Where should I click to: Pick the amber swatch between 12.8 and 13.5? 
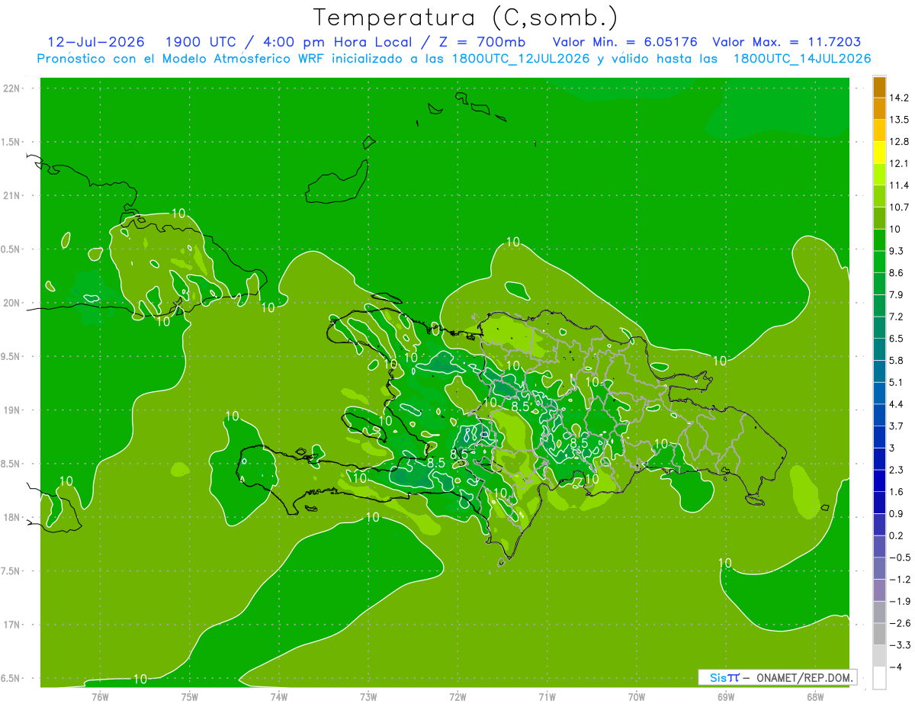click(x=879, y=130)
